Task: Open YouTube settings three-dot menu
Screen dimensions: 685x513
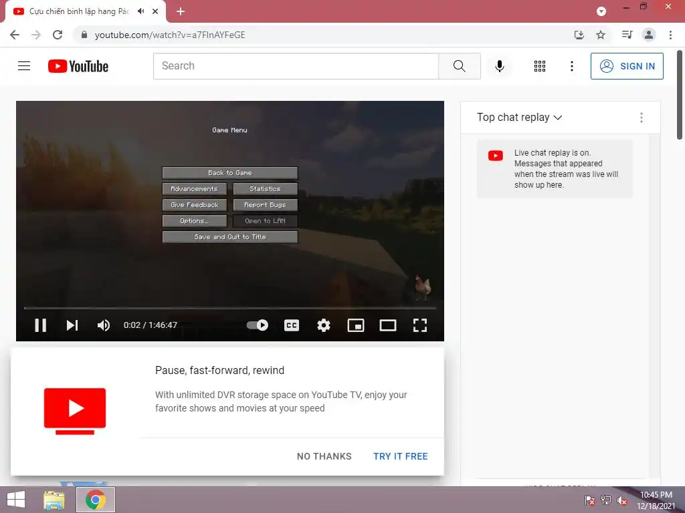Action: coord(571,66)
